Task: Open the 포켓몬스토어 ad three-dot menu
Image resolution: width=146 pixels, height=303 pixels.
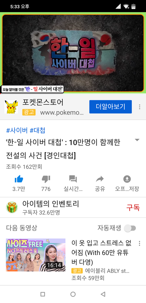Action: click(x=139, y=107)
